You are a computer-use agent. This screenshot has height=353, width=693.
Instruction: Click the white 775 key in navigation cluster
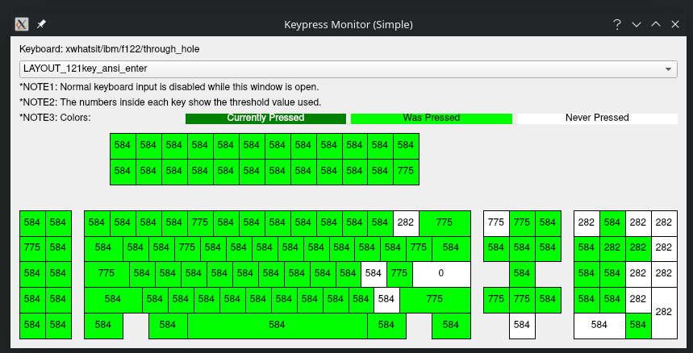[x=496, y=222]
